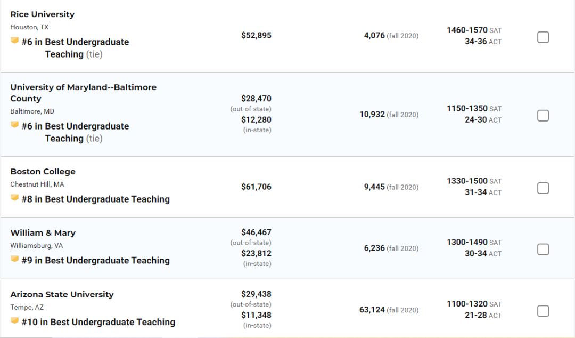Open the Arizona State University link
This screenshot has width=575, height=338.
(62, 295)
